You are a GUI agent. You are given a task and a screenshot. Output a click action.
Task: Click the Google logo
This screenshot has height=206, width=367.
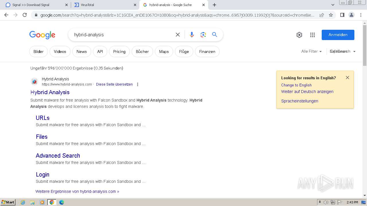tap(42, 35)
